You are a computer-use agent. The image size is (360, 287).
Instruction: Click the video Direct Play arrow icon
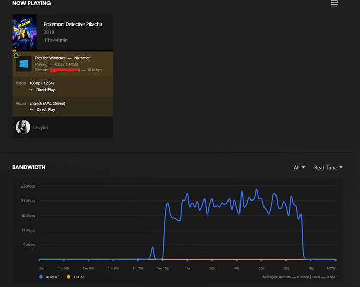click(x=31, y=90)
